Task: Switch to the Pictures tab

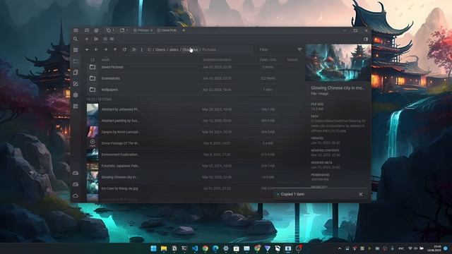Action: tap(143, 30)
